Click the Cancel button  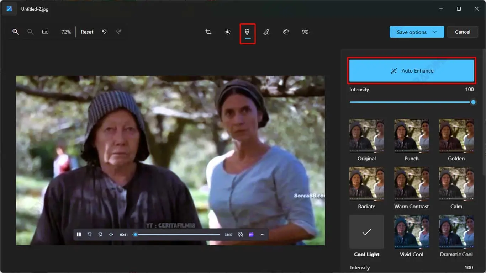click(463, 32)
